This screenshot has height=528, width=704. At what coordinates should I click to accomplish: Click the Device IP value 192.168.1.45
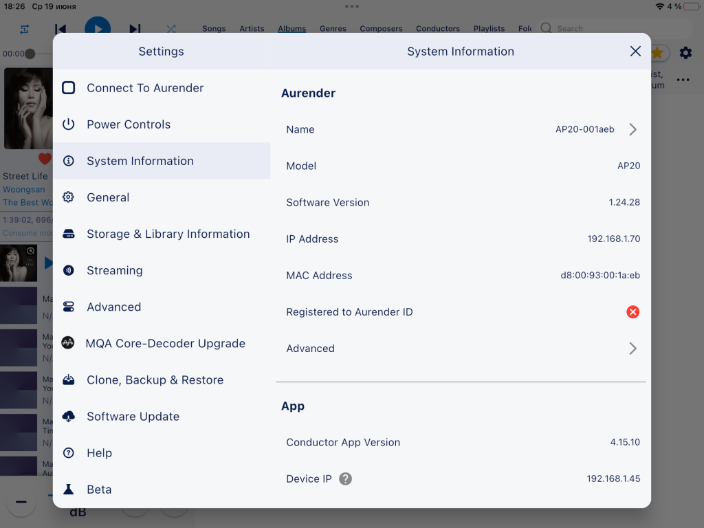613,478
